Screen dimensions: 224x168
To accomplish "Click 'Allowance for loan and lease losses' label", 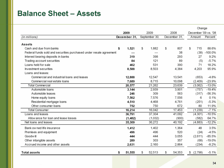I will click(x=52, y=118).
